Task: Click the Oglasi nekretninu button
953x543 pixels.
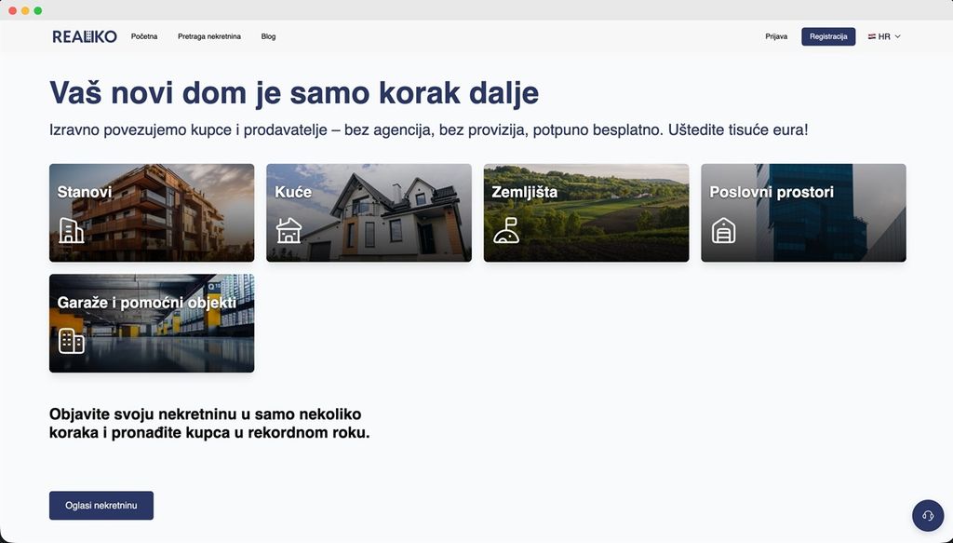Action: 101,505
